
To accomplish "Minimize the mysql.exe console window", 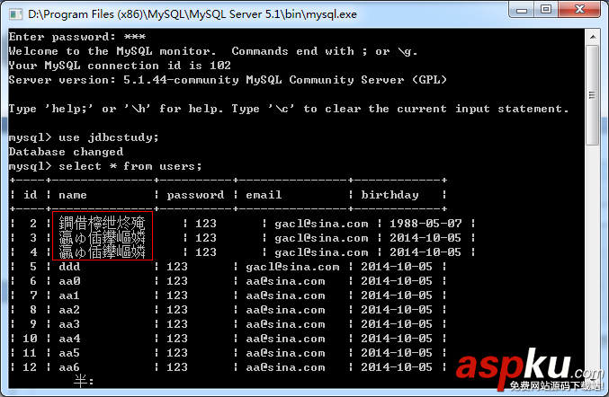I will (x=522, y=9).
